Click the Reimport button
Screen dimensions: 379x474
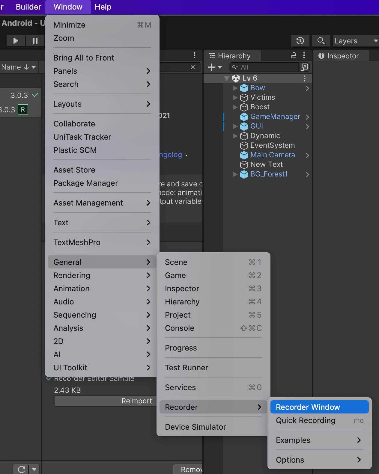point(105,401)
